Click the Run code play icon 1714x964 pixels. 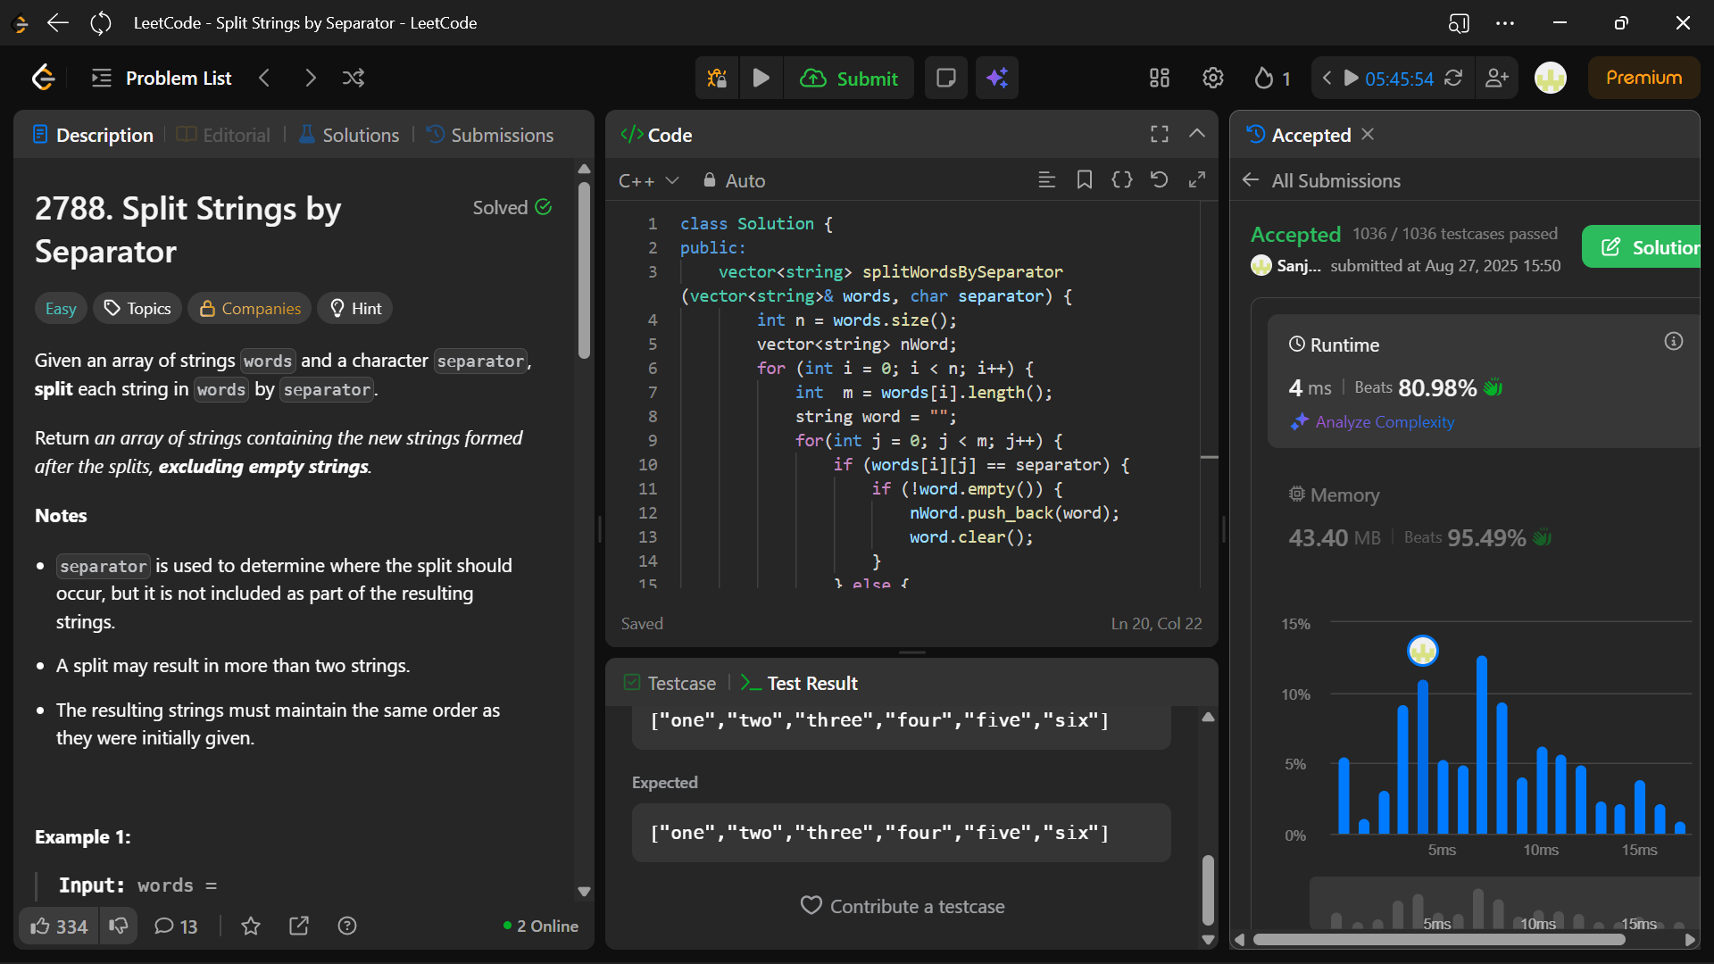(761, 79)
